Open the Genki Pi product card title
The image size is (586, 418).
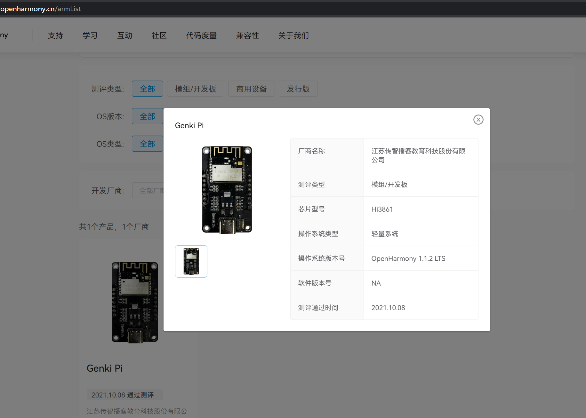point(105,368)
